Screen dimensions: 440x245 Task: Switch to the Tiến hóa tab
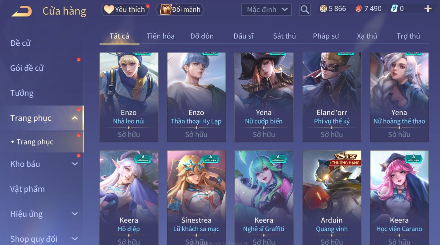[161, 36]
